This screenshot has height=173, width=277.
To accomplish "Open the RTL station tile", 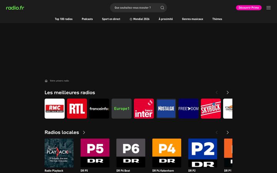I will pyautogui.click(x=77, y=108).
